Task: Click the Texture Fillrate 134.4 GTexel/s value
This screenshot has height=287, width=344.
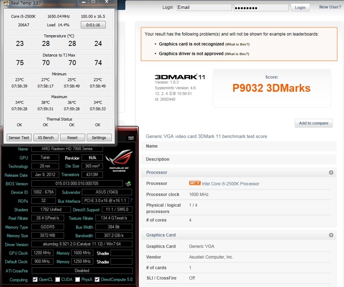Action: click(x=114, y=218)
